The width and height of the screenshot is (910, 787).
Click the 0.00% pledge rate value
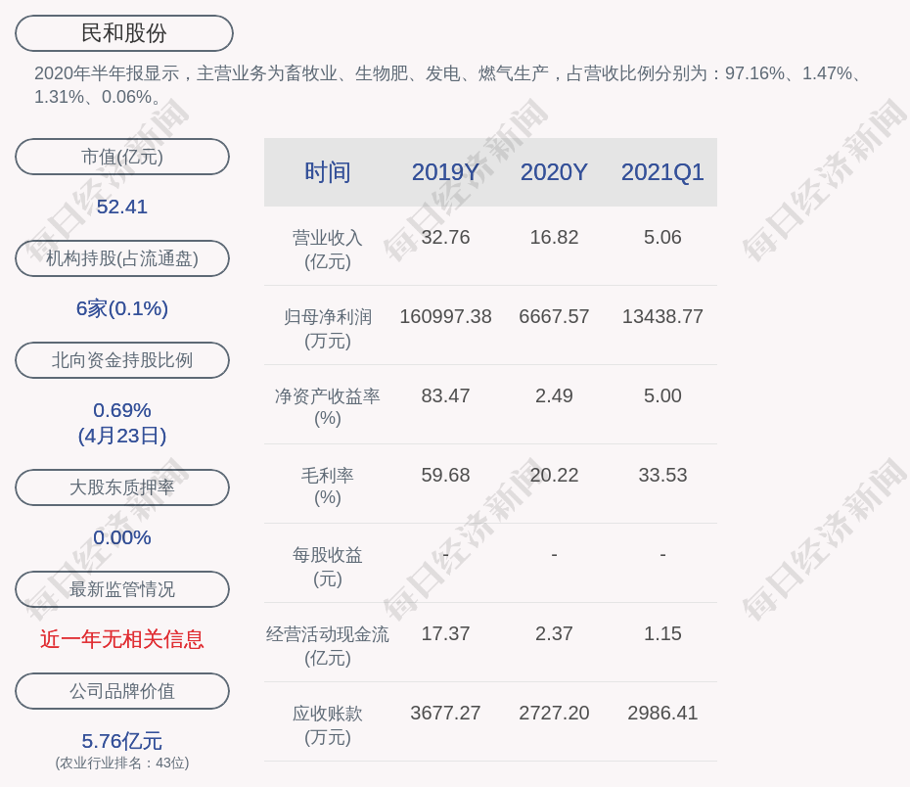[x=122, y=537]
